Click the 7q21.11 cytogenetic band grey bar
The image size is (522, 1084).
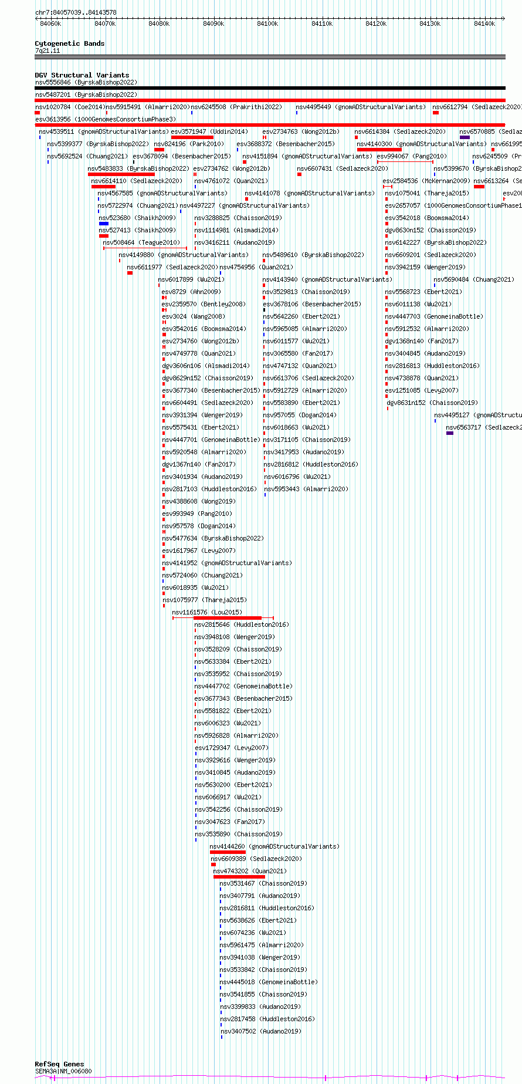click(270, 57)
